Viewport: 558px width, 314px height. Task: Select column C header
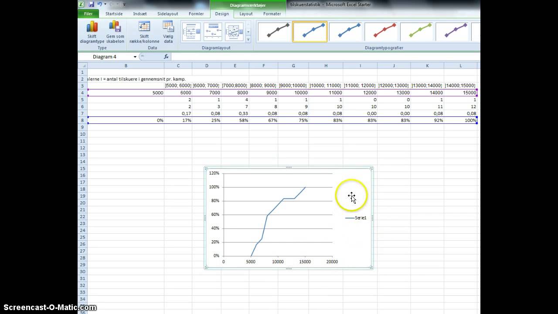(178, 65)
